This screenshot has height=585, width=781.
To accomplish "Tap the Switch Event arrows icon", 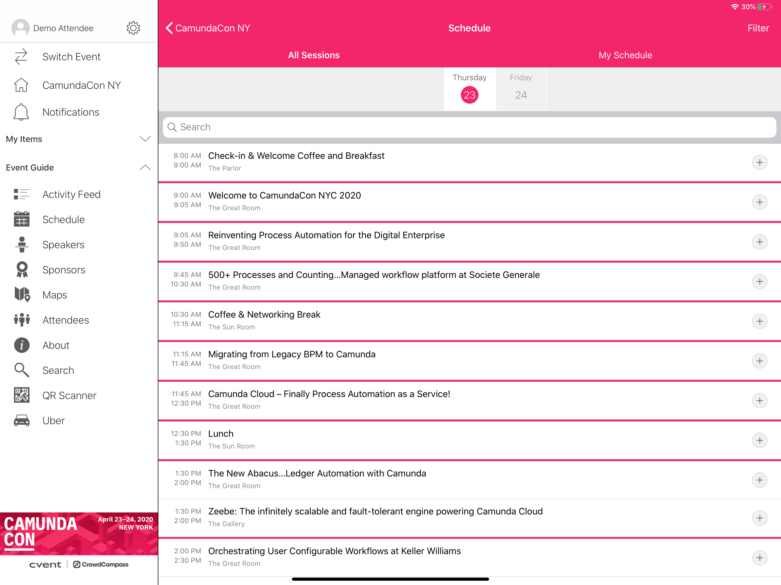I will tap(21, 57).
